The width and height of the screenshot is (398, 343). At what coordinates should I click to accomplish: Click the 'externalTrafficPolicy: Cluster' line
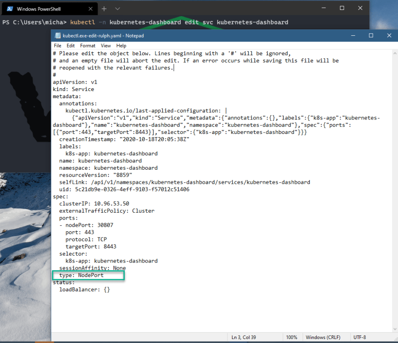click(107, 211)
